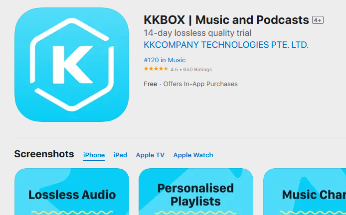Open the Music Charts screenshot thumbnail
The height and width of the screenshot is (215, 346).
tap(305, 192)
